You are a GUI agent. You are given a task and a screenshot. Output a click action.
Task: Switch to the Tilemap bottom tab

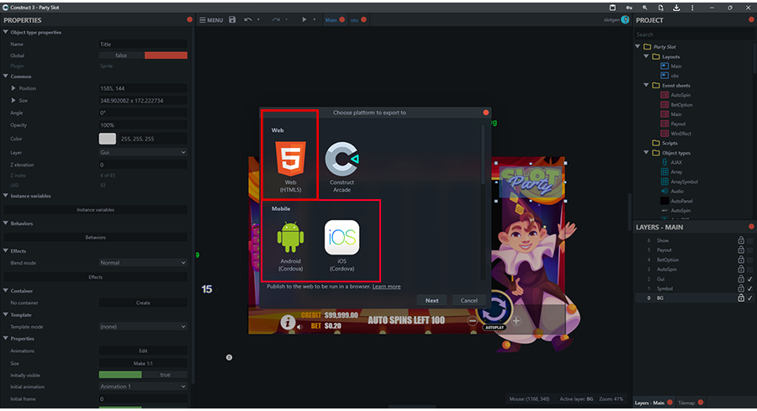click(x=686, y=403)
